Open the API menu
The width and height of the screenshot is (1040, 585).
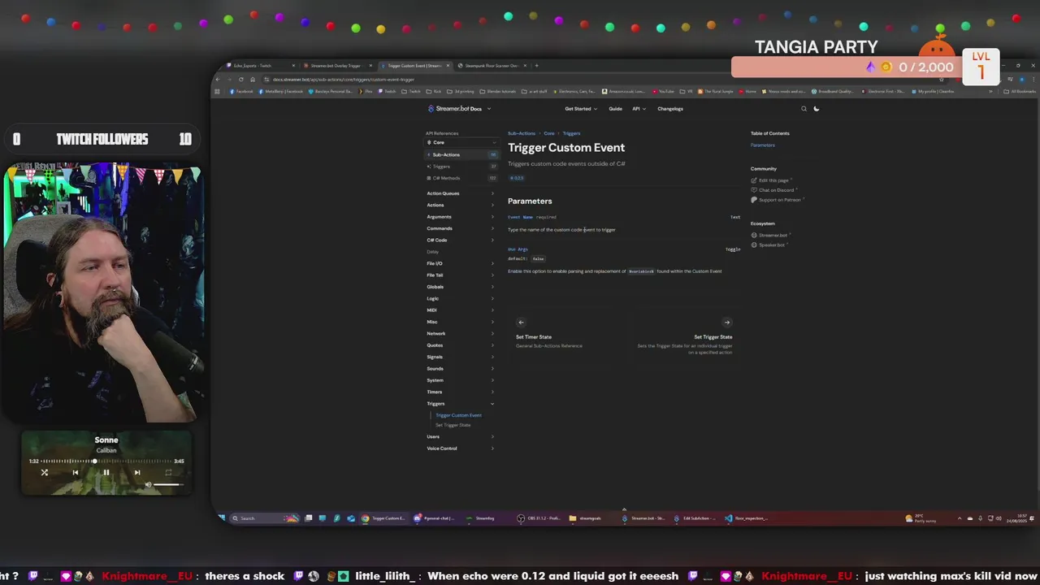pos(639,109)
